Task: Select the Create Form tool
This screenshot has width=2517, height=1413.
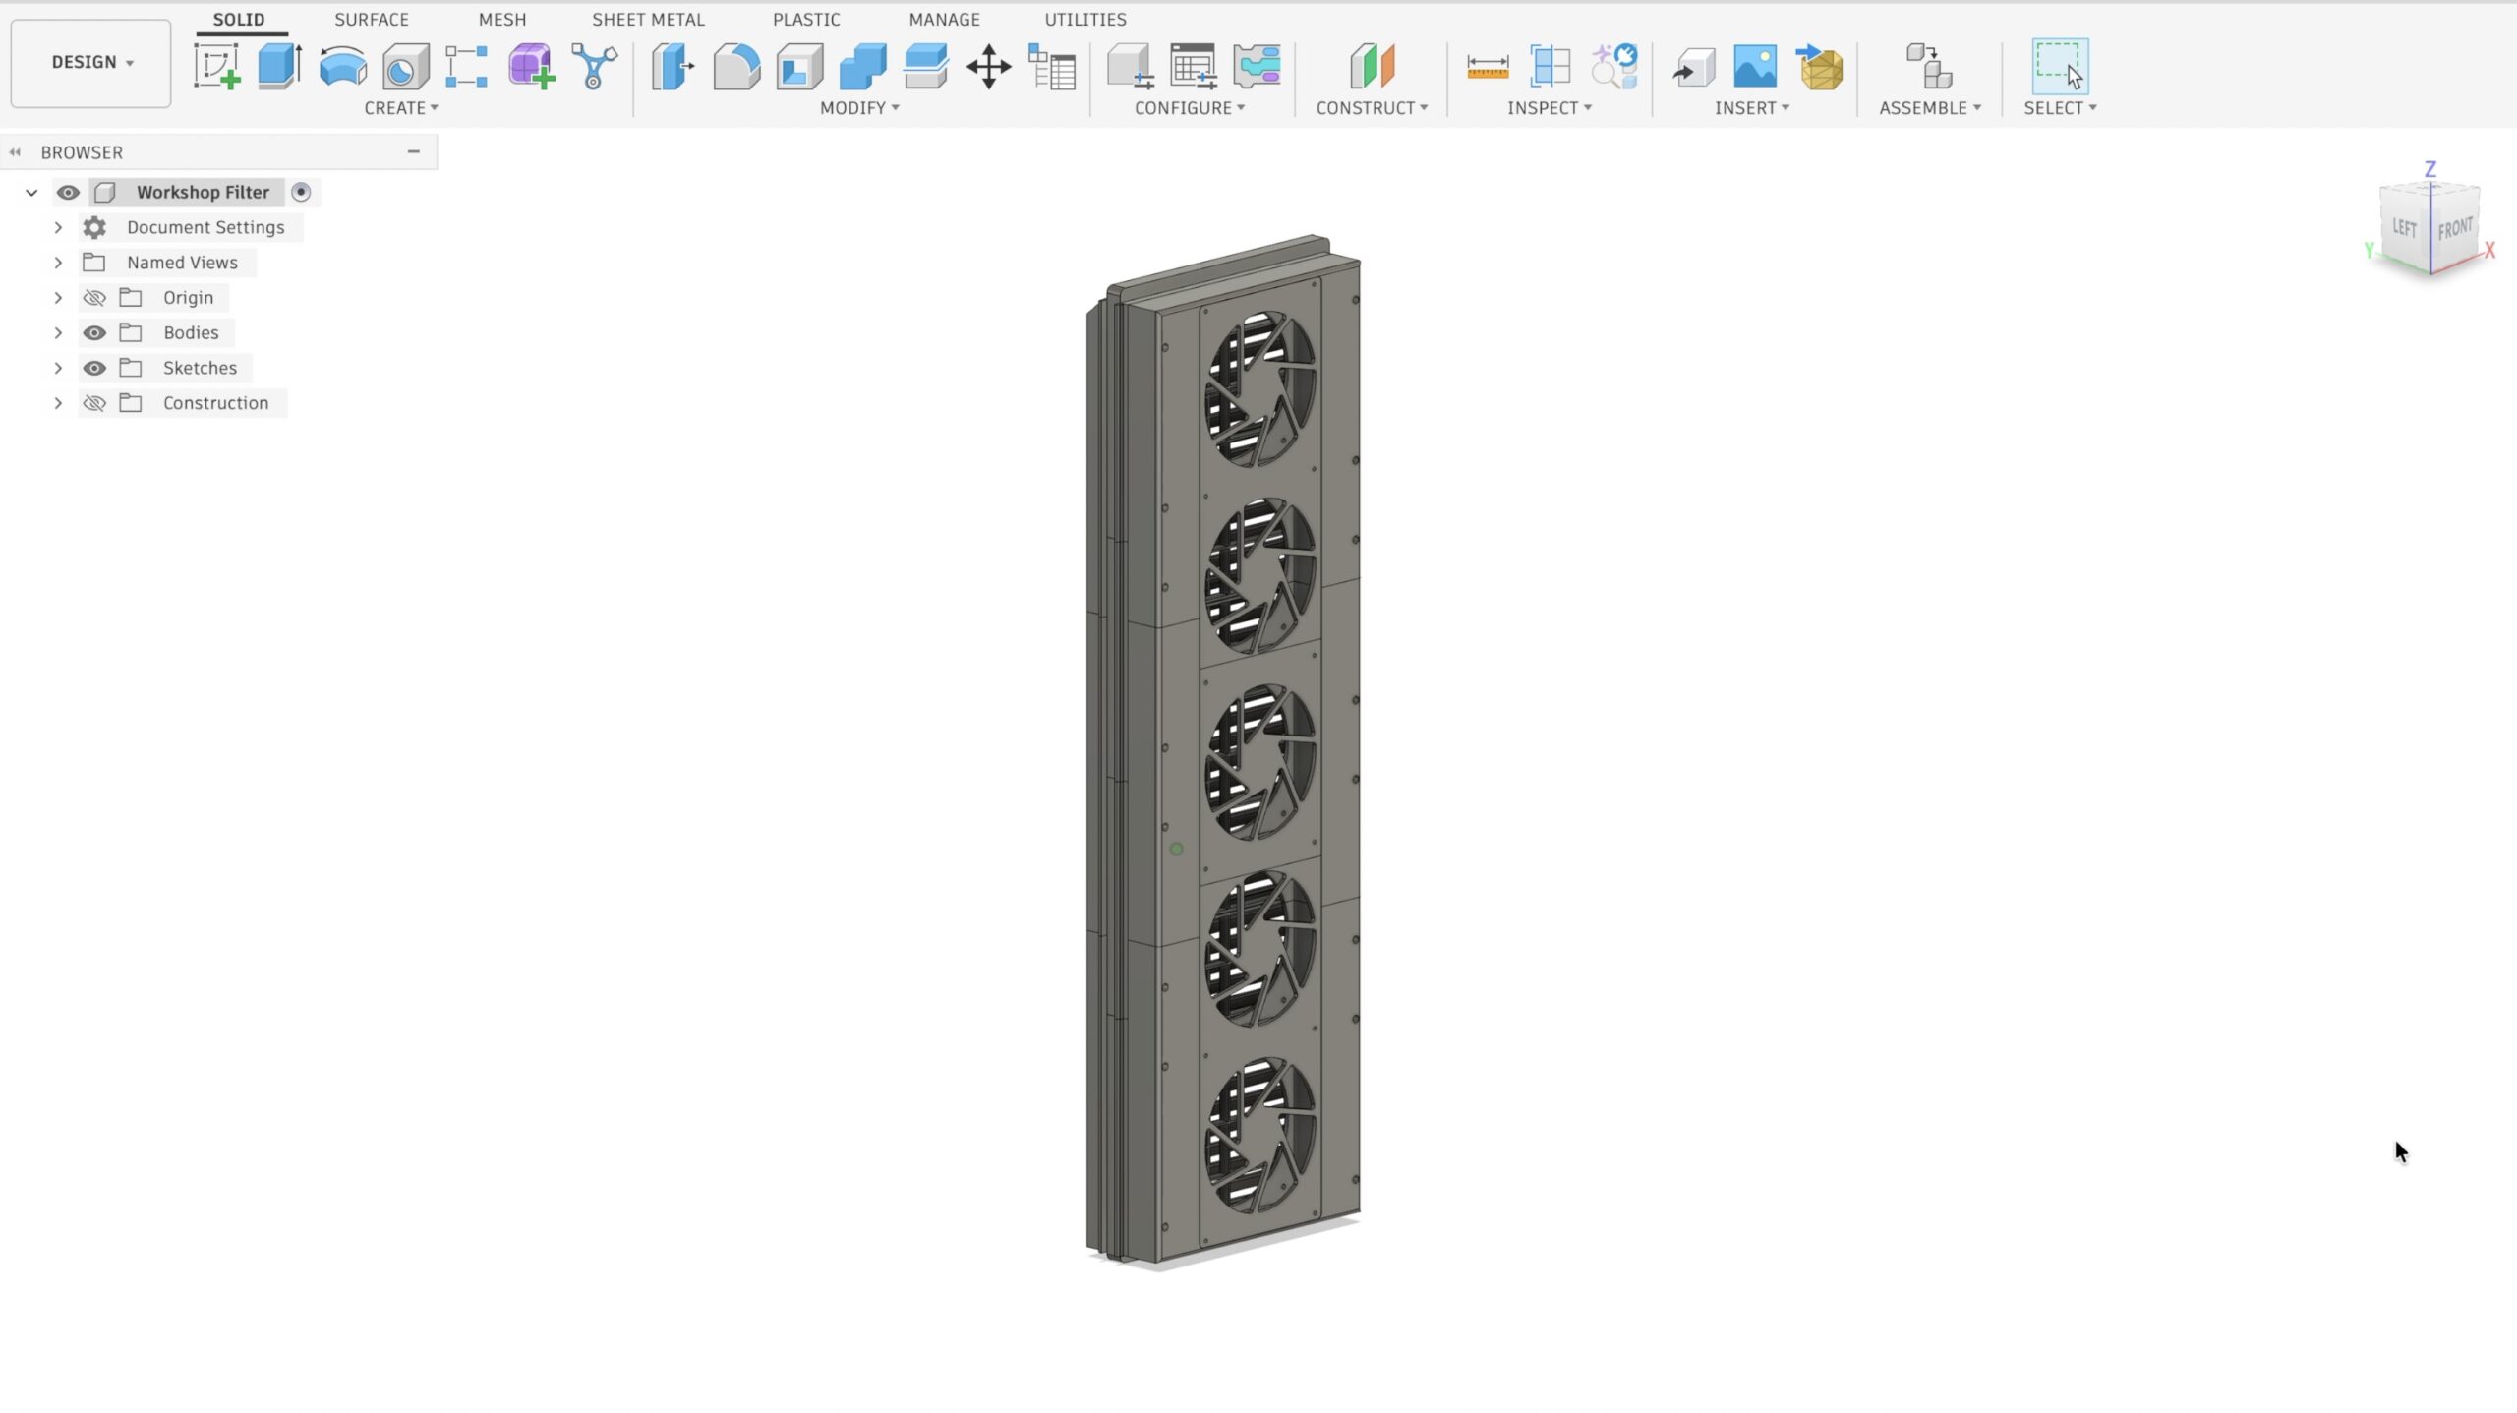Action: coord(531,67)
